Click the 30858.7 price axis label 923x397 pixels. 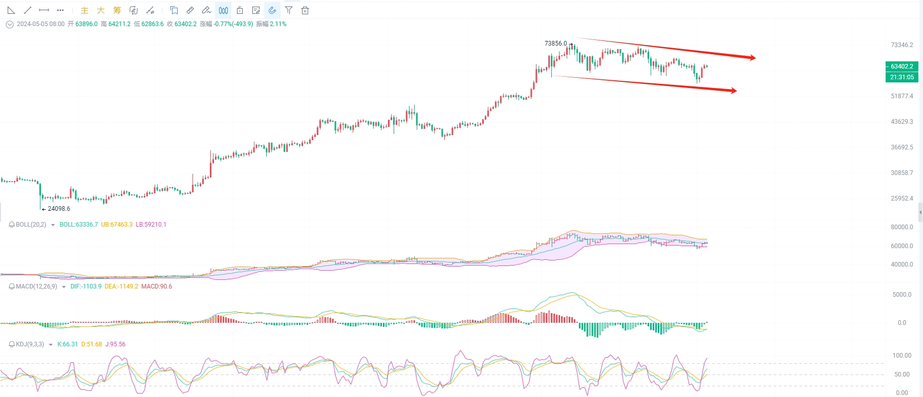[x=902, y=173]
